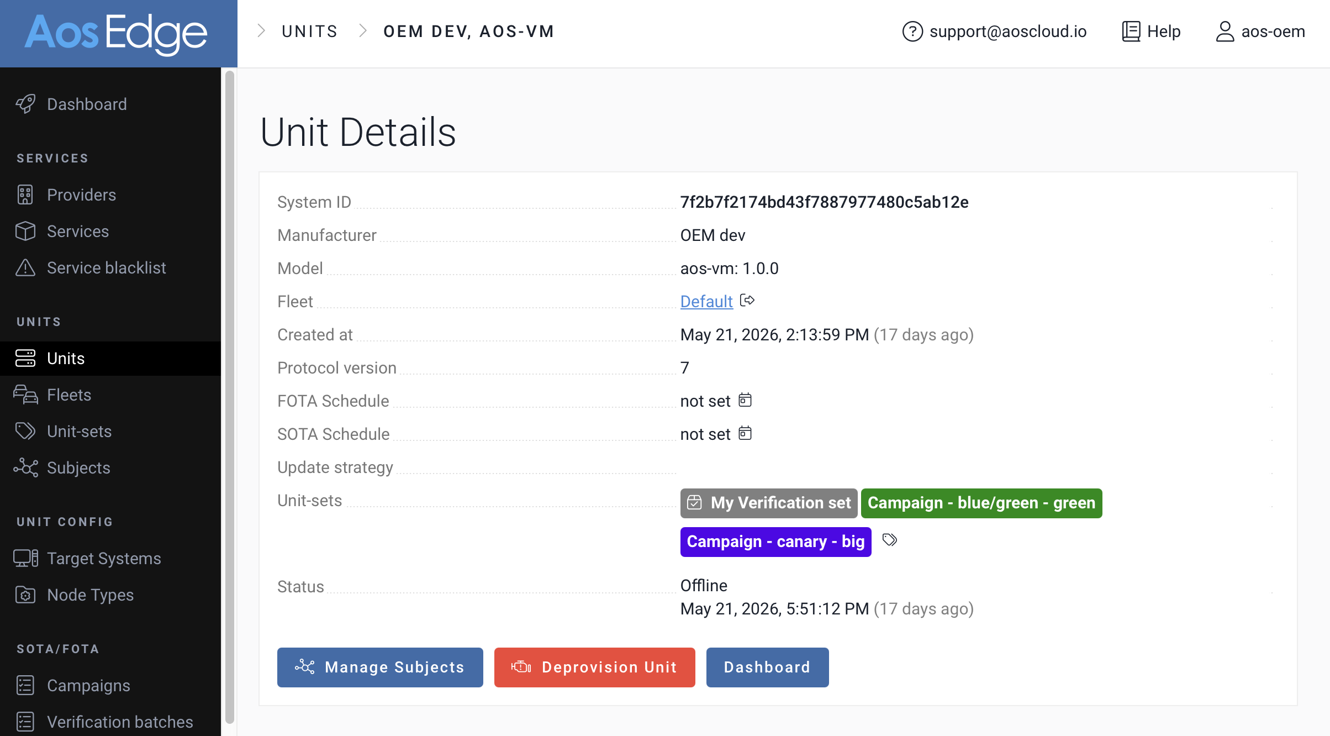
Task: Click the SOTA Schedule calendar icon
Action: pos(745,433)
